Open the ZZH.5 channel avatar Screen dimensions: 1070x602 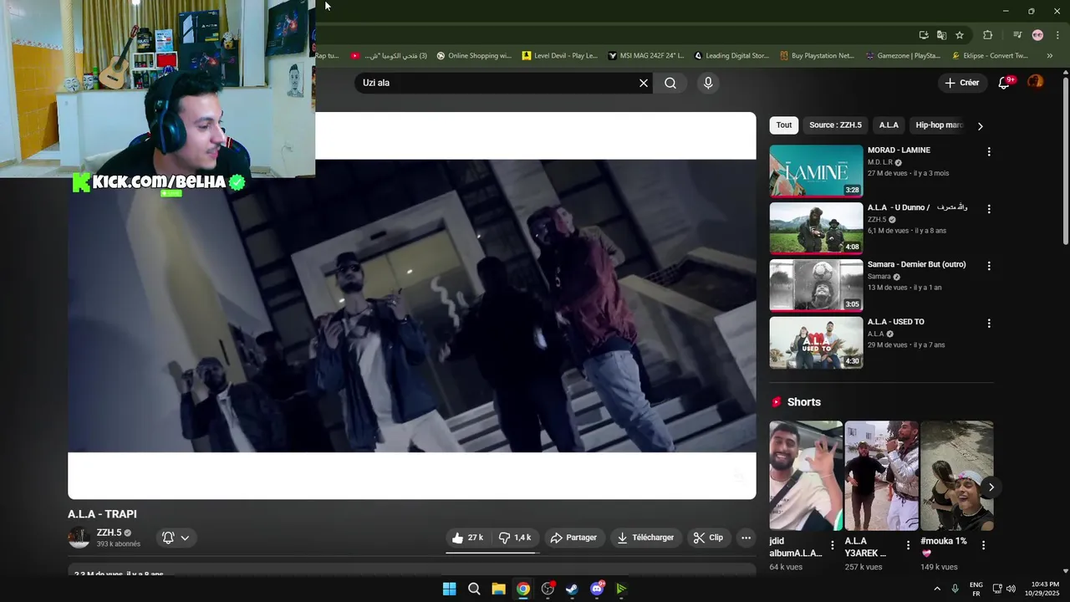tap(79, 538)
